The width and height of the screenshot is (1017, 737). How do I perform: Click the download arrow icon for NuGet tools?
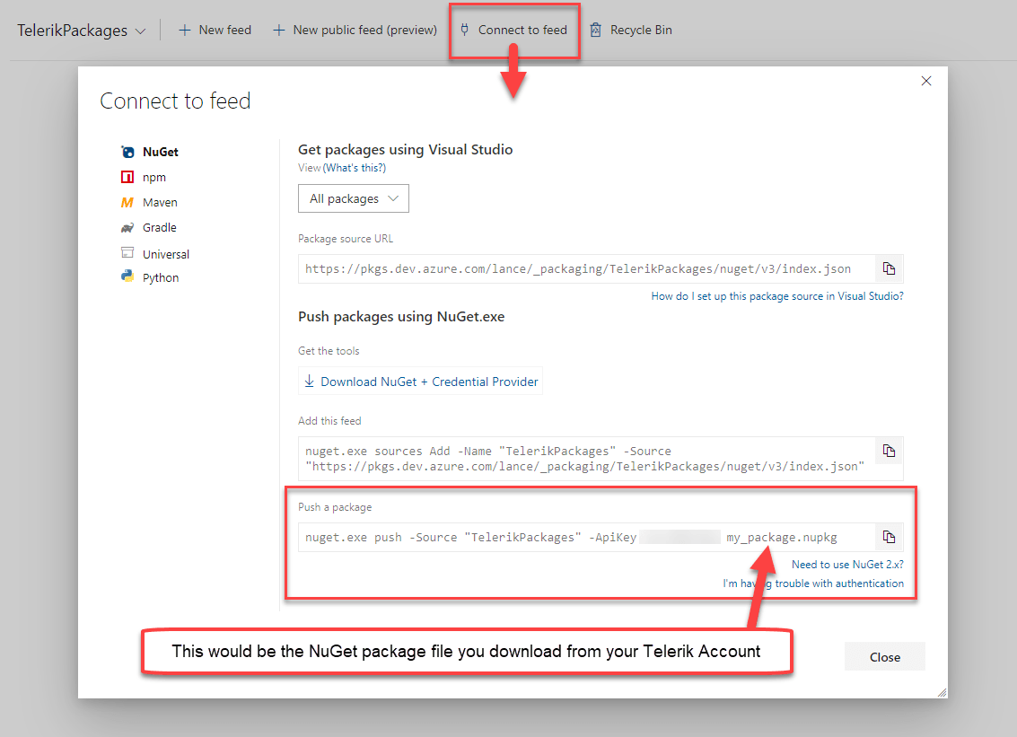(310, 381)
